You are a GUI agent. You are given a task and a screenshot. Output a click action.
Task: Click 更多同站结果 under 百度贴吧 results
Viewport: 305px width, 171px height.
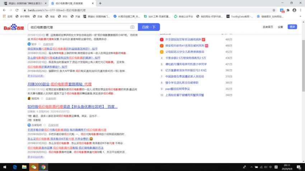36,157
